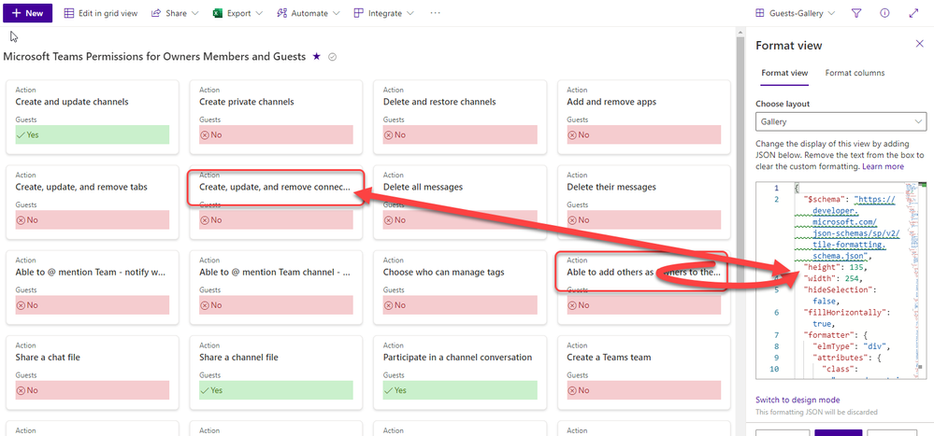The width and height of the screenshot is (934, 436).
Task: Click the Learn more link
Action: click(x=883, y=166)
